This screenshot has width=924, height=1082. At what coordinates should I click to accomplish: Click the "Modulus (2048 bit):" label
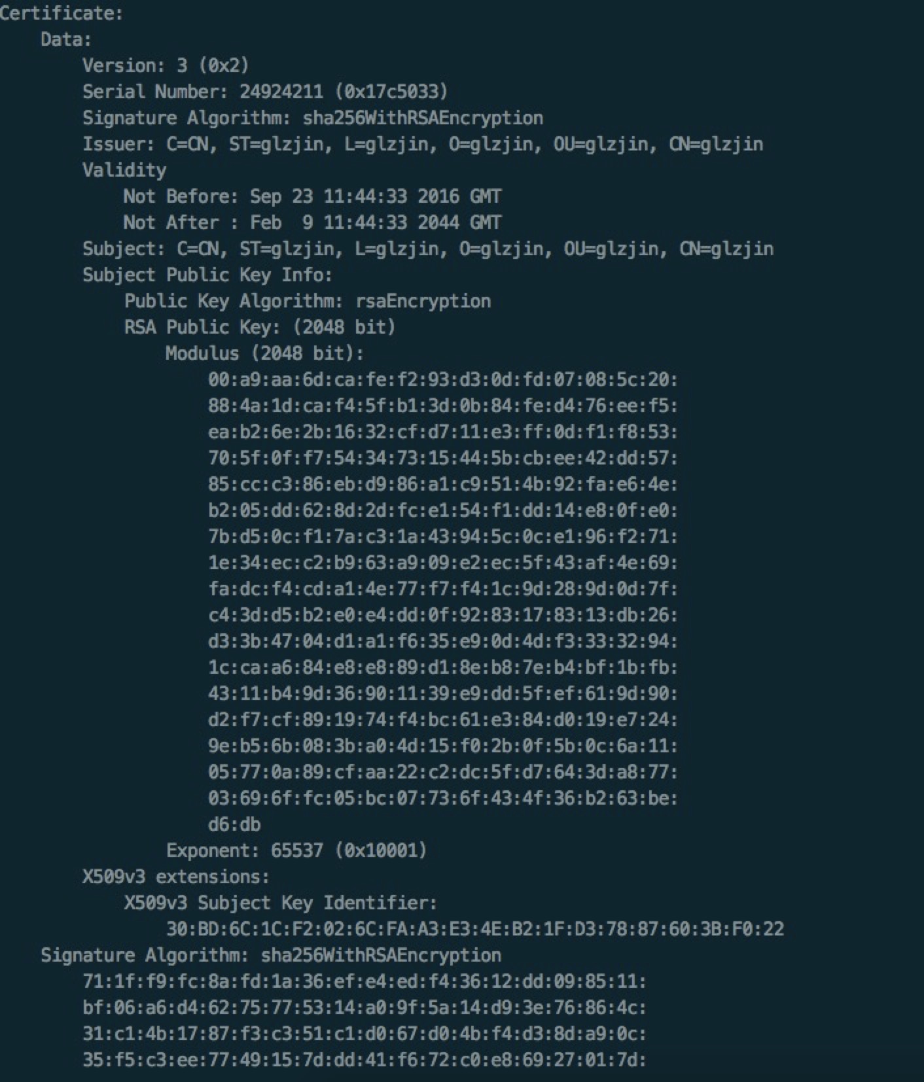tap(264, 353)
